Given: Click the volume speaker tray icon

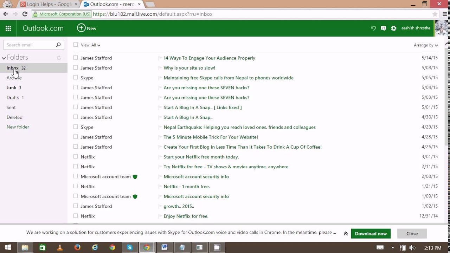Looking at the screenshot, I should [412, 248].
